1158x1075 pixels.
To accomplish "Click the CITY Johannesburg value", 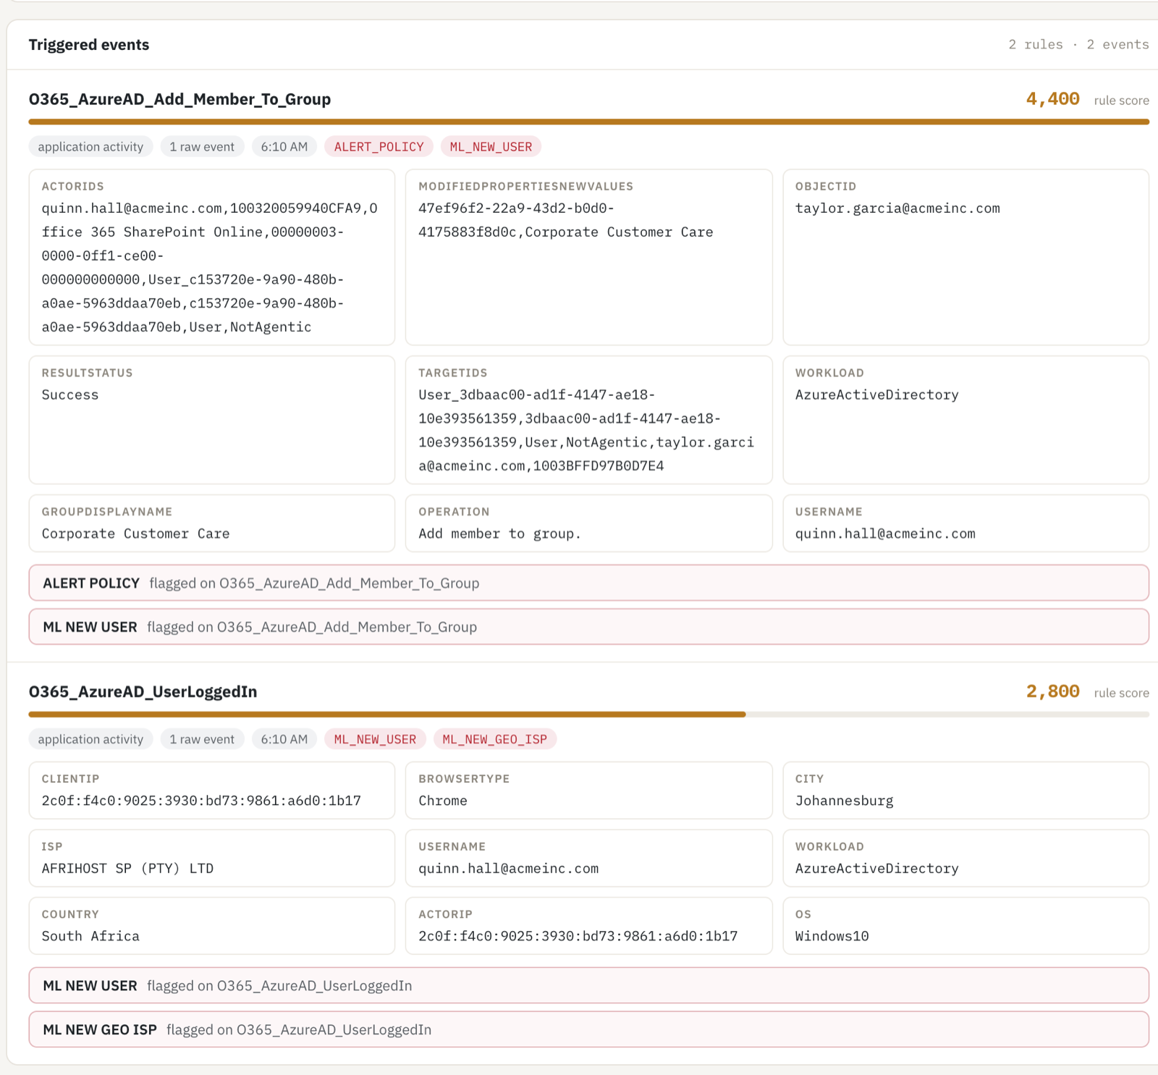I will coord(844,801).
